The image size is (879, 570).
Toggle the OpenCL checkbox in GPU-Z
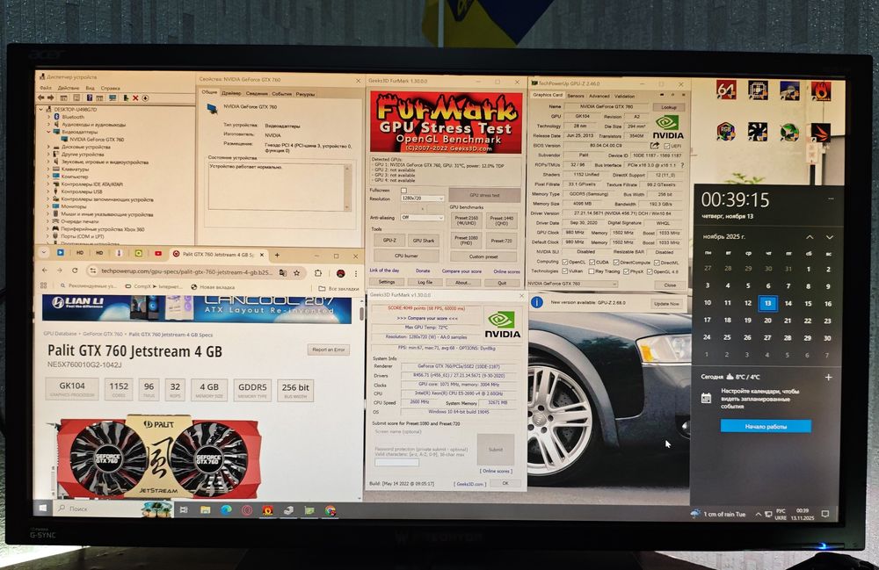point(564,262)
